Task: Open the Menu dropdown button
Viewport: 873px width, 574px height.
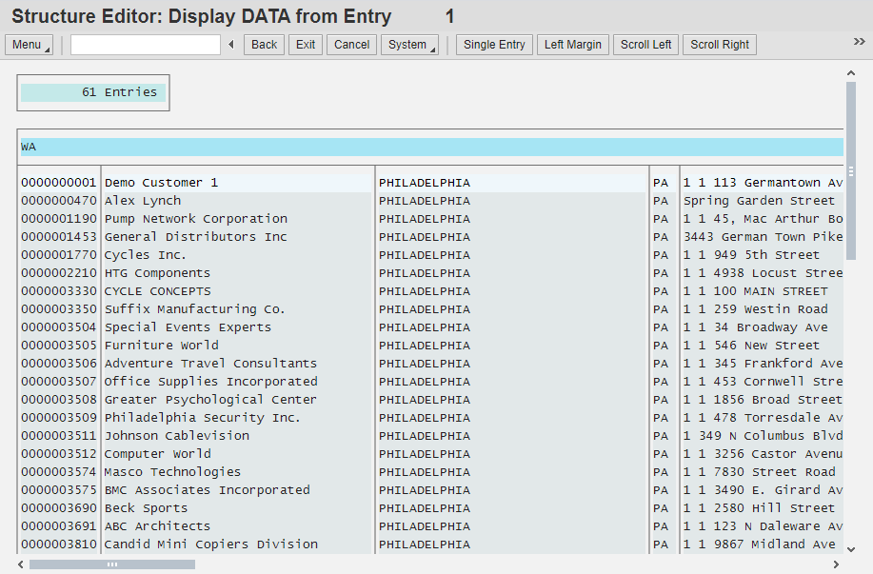Action: (30, 45)
